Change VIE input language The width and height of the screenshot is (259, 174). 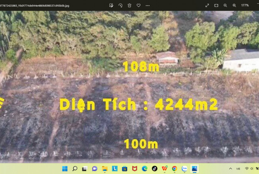tap(238, 169)
